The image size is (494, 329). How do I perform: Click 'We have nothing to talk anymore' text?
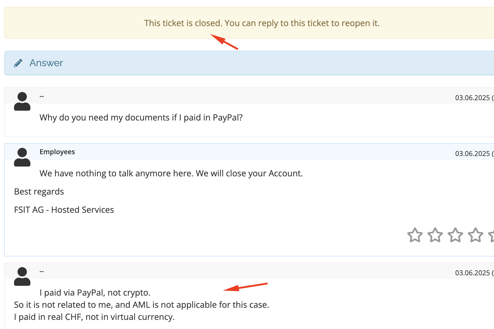(171, 173)
